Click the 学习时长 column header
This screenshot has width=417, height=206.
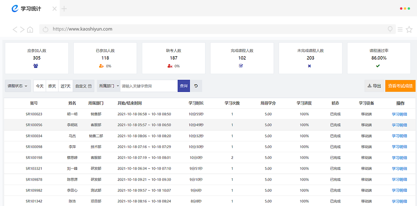coord(196,103)
